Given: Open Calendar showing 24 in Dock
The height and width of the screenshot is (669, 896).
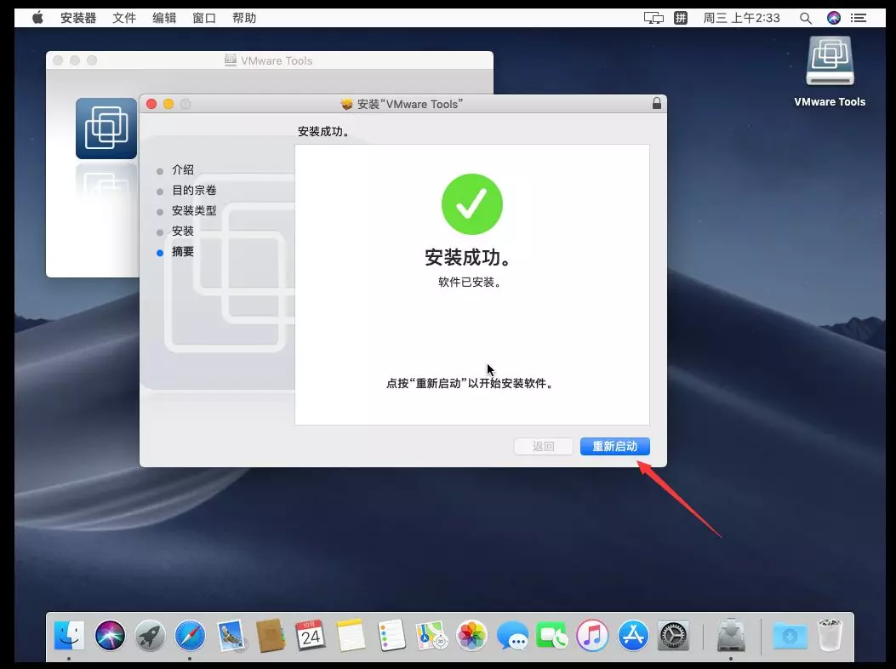Looking at the screenshot, I should (311, 635).
